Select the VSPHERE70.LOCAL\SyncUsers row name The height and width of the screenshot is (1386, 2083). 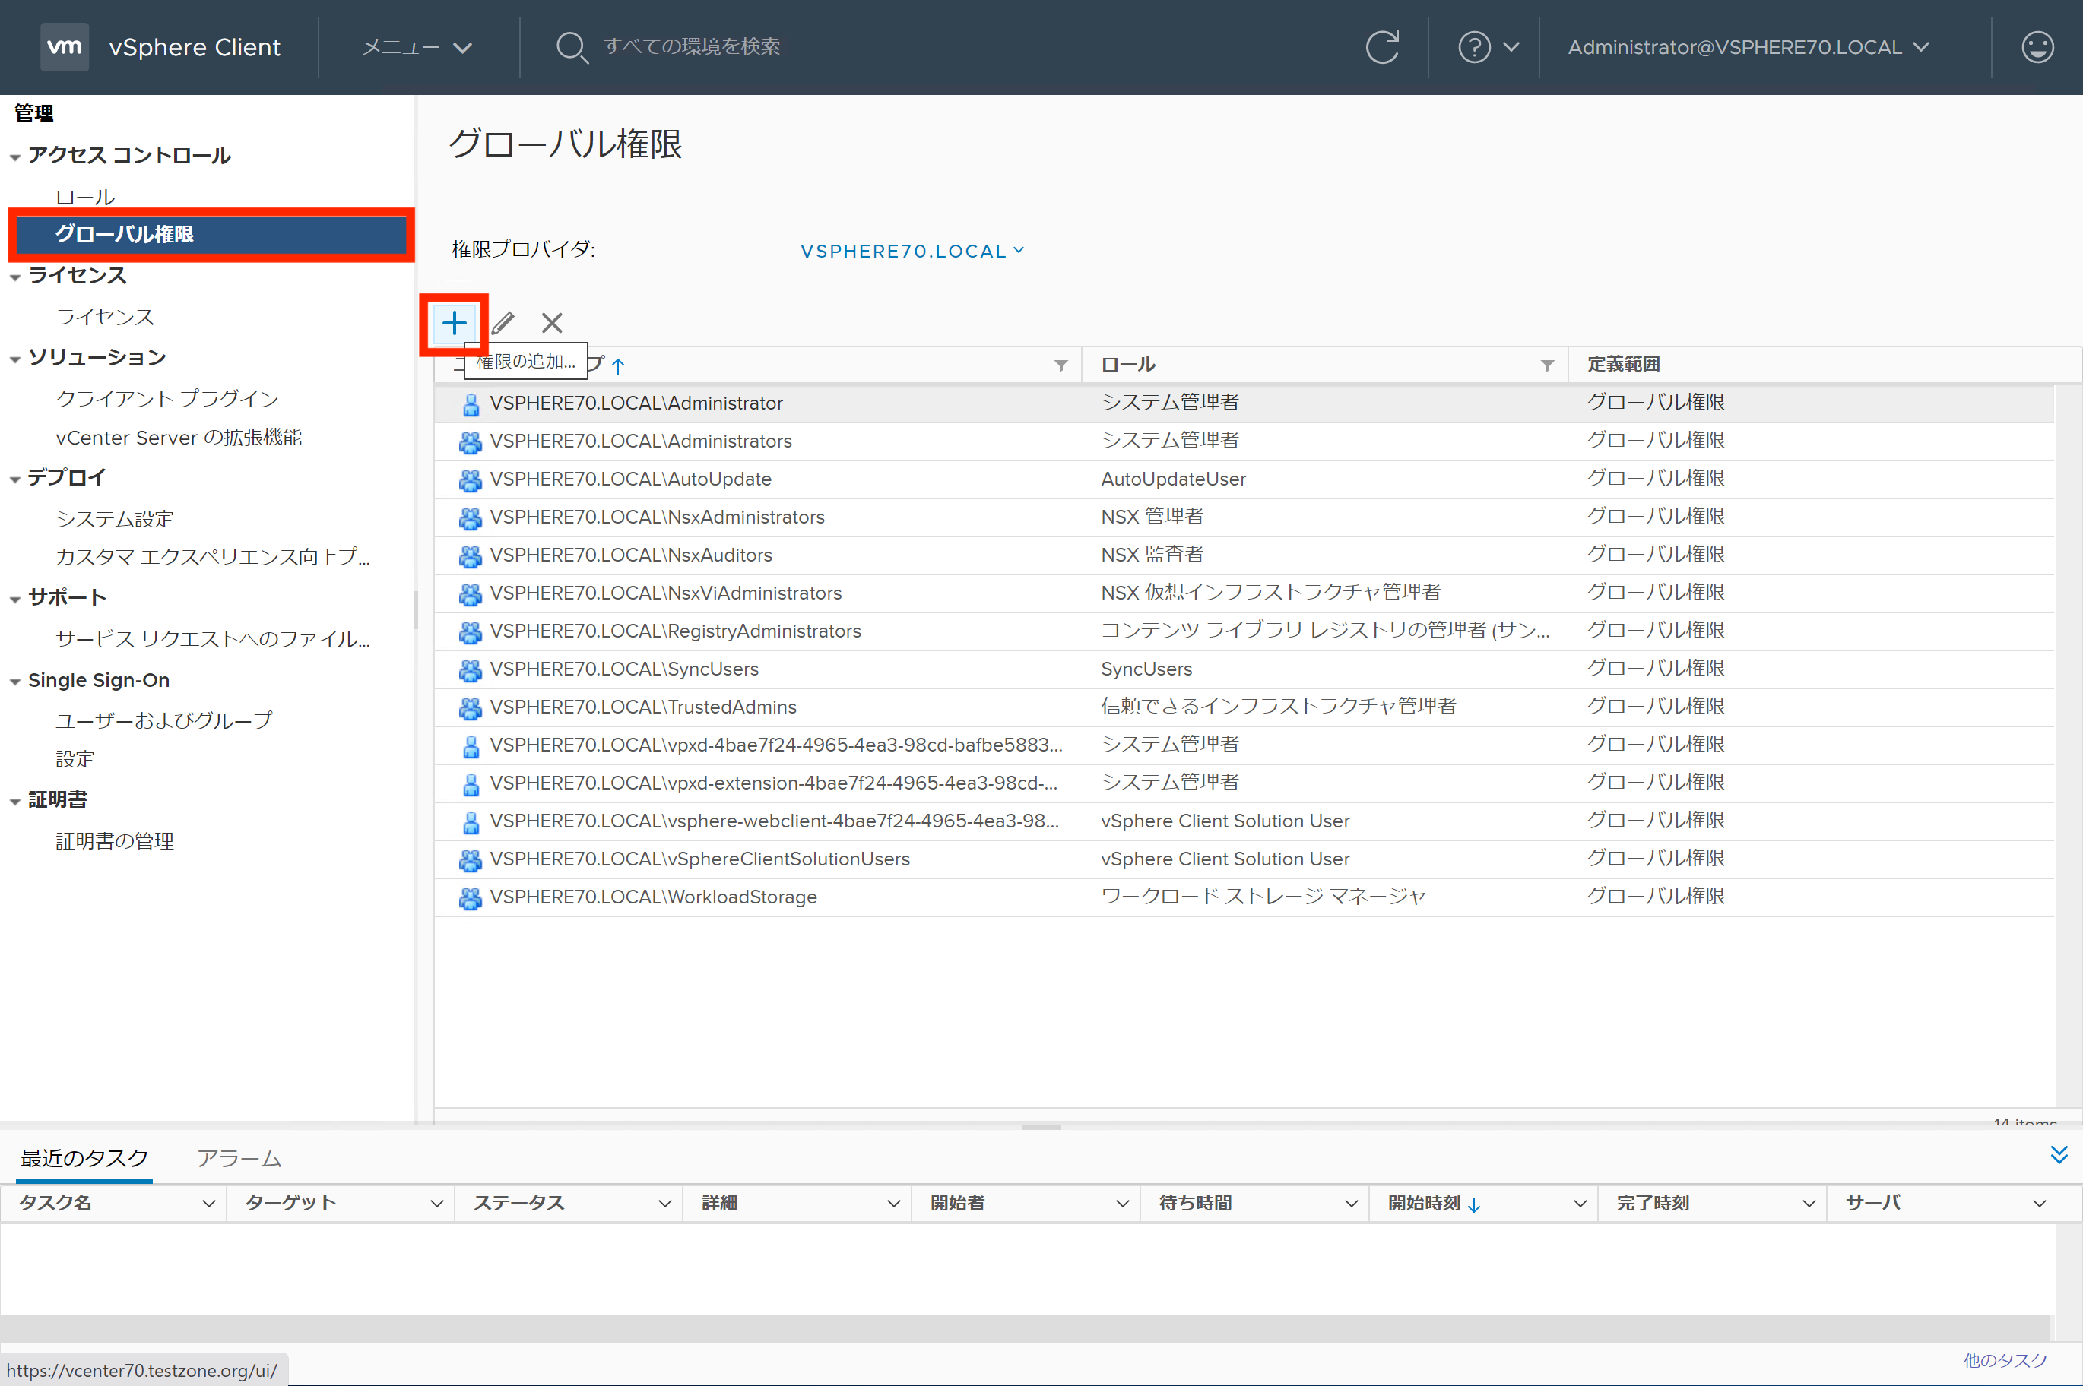(624, 669)
